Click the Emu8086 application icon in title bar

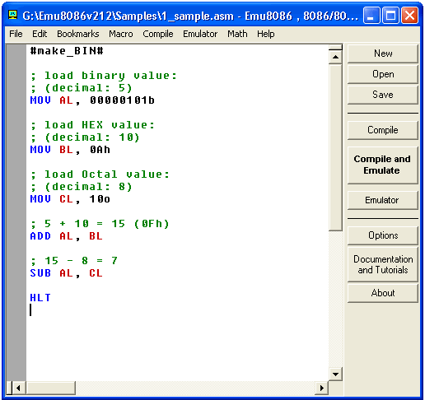coord(12,15)
